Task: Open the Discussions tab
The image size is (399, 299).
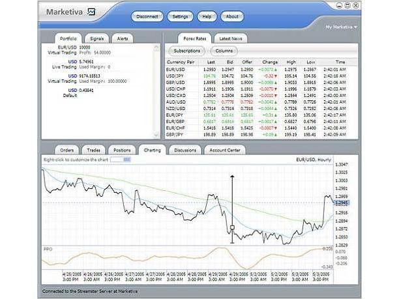Action: pos(185,150)
